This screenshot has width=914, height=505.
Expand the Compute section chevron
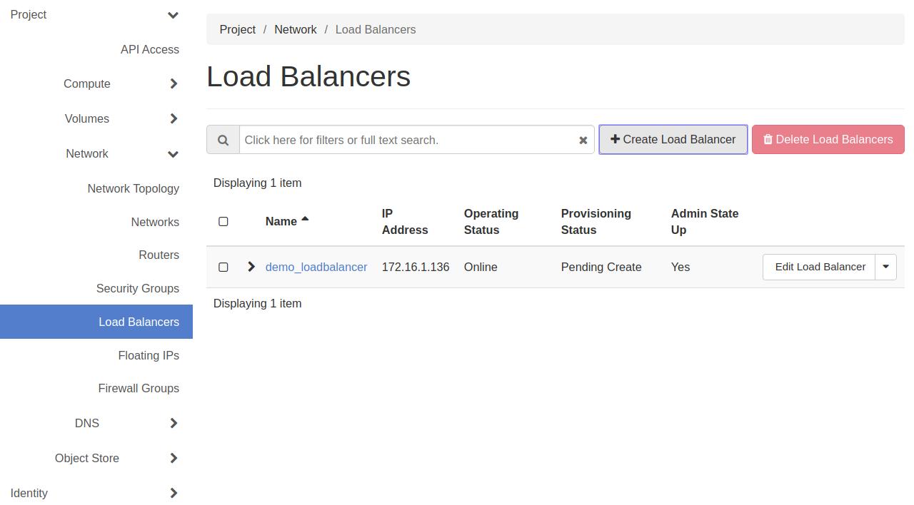coord(174,84)
